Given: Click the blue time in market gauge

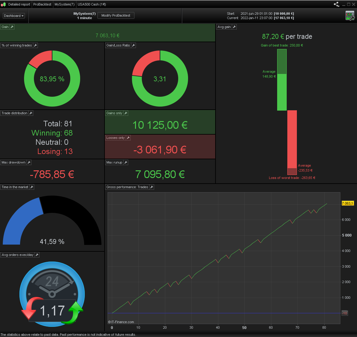Looking at the screenshot, I should (x=23, y=221).
